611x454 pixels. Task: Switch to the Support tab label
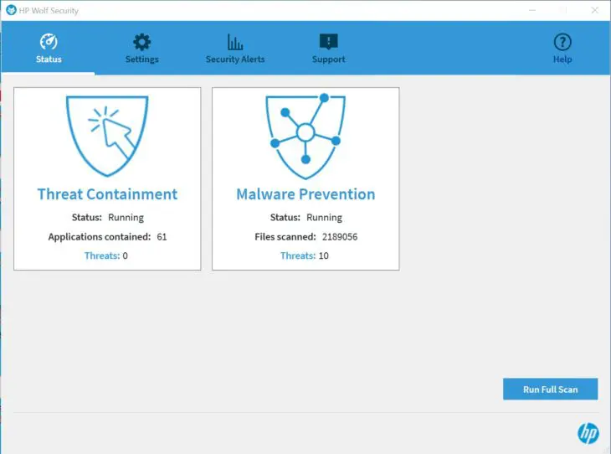coord(328,59)
